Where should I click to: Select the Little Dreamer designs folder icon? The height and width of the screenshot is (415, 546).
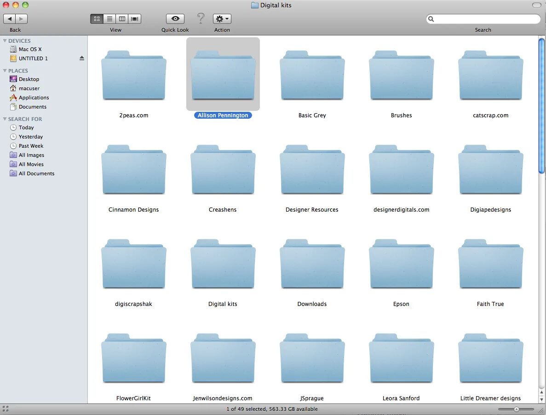click(491, 358)
